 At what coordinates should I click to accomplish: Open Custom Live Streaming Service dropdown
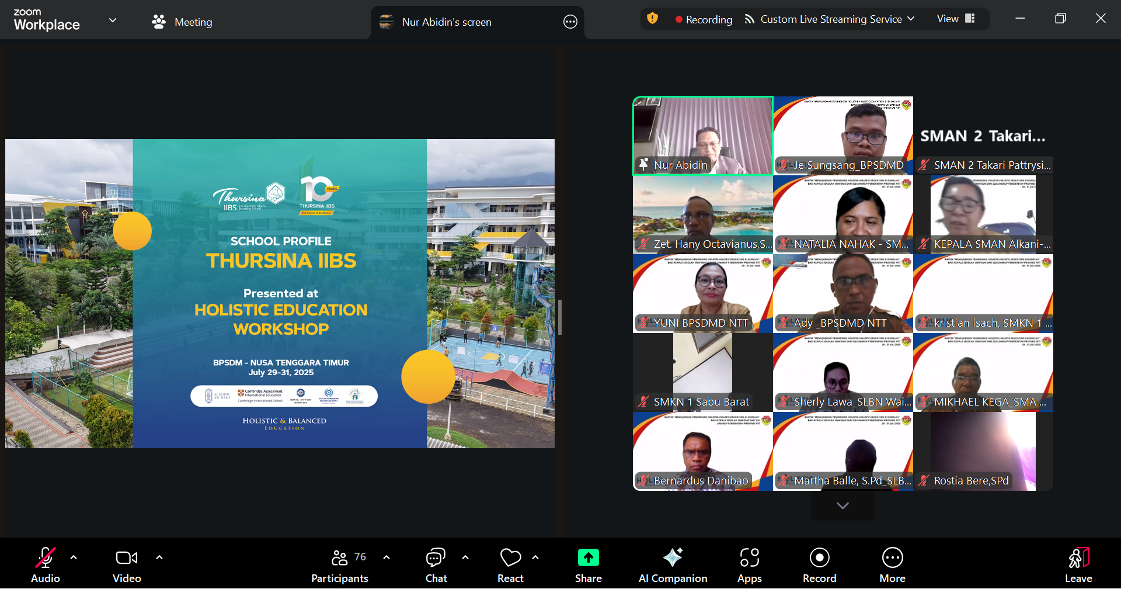(837, 19)
